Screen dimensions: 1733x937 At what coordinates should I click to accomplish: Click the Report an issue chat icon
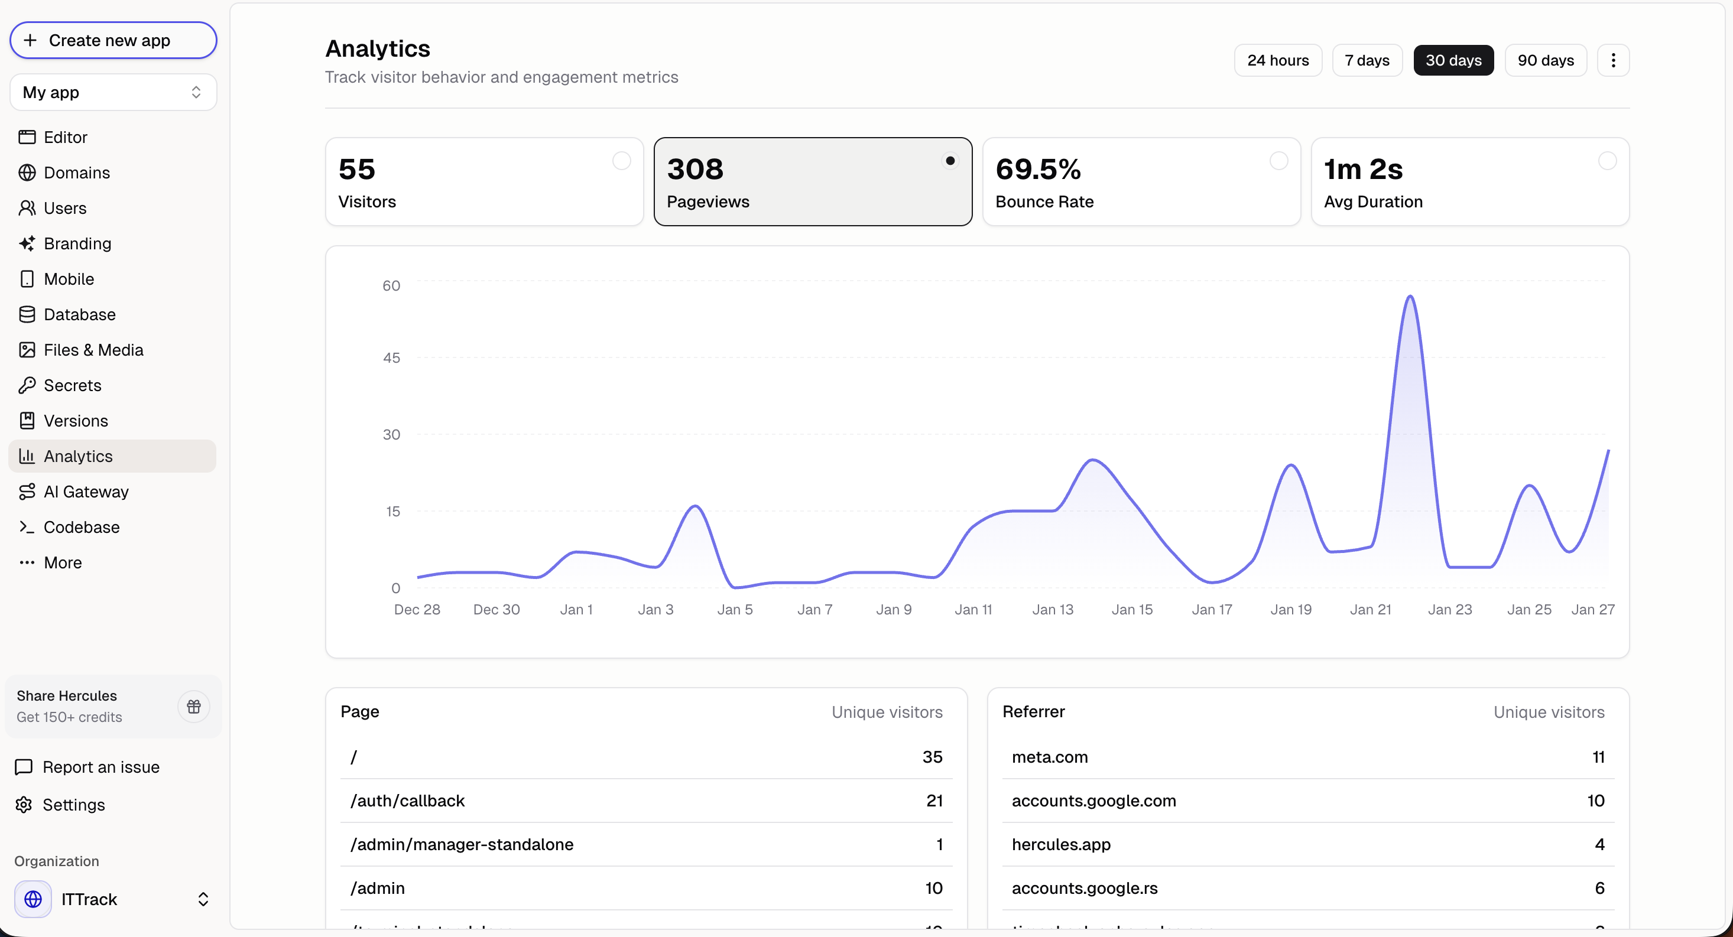[x=24, y=767]
